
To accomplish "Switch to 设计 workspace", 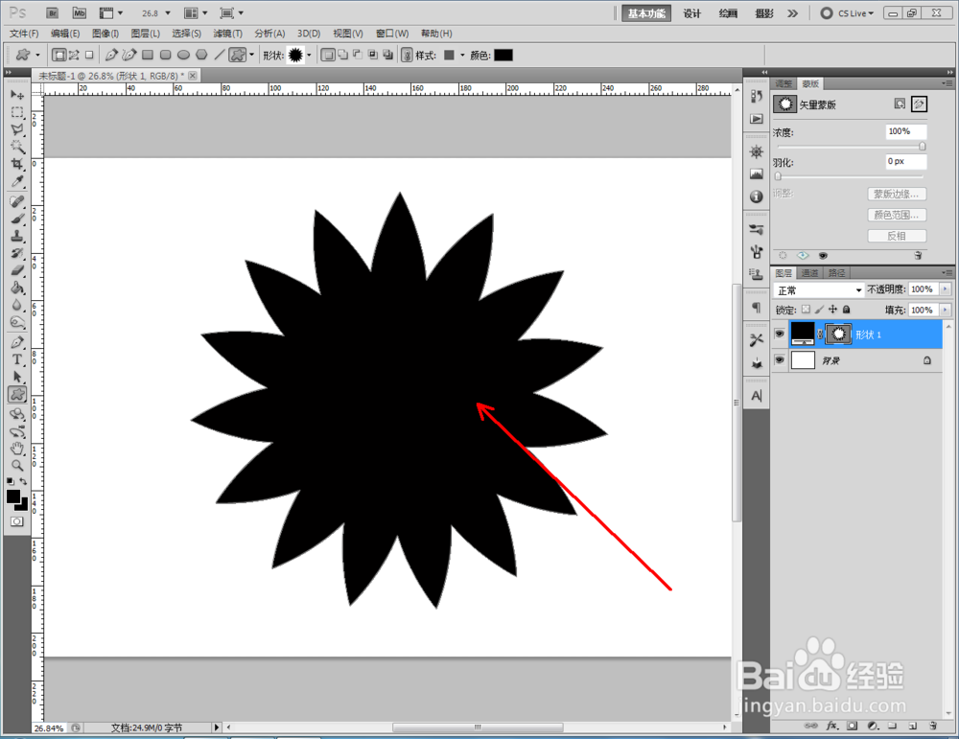I will [691, 13].
